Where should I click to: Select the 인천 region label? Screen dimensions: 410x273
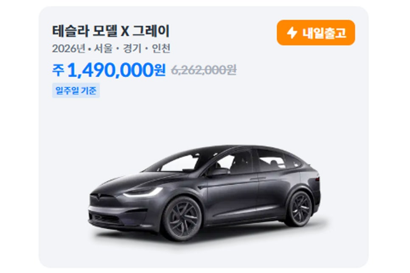pos(161,49)
